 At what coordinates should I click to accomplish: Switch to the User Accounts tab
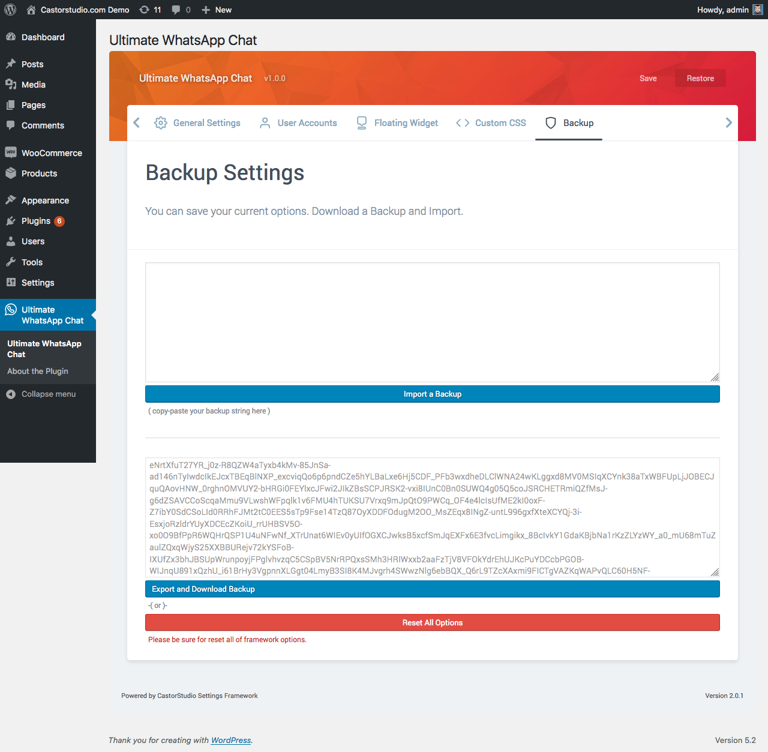point(298,123)
